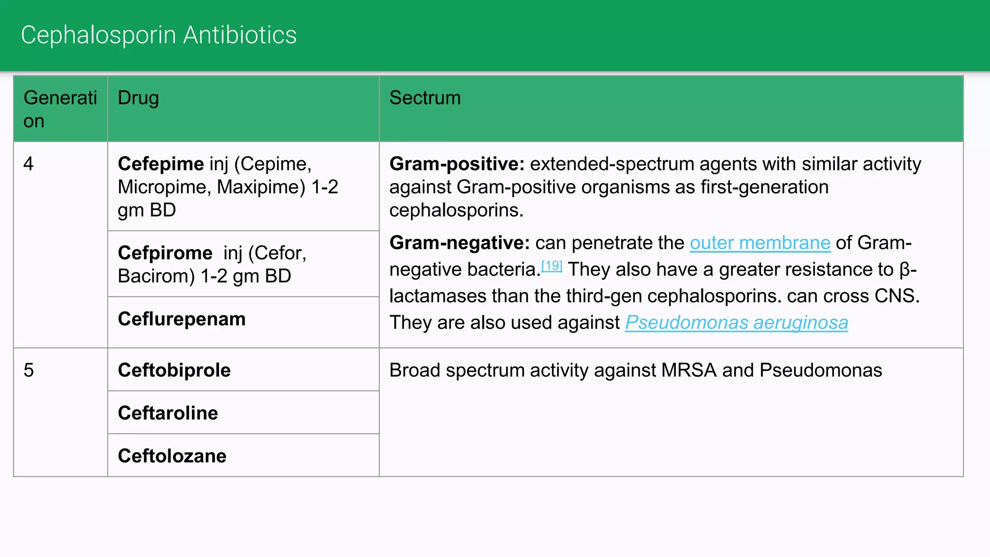Click the Gram-negative bold heading text

pos(459,243)
